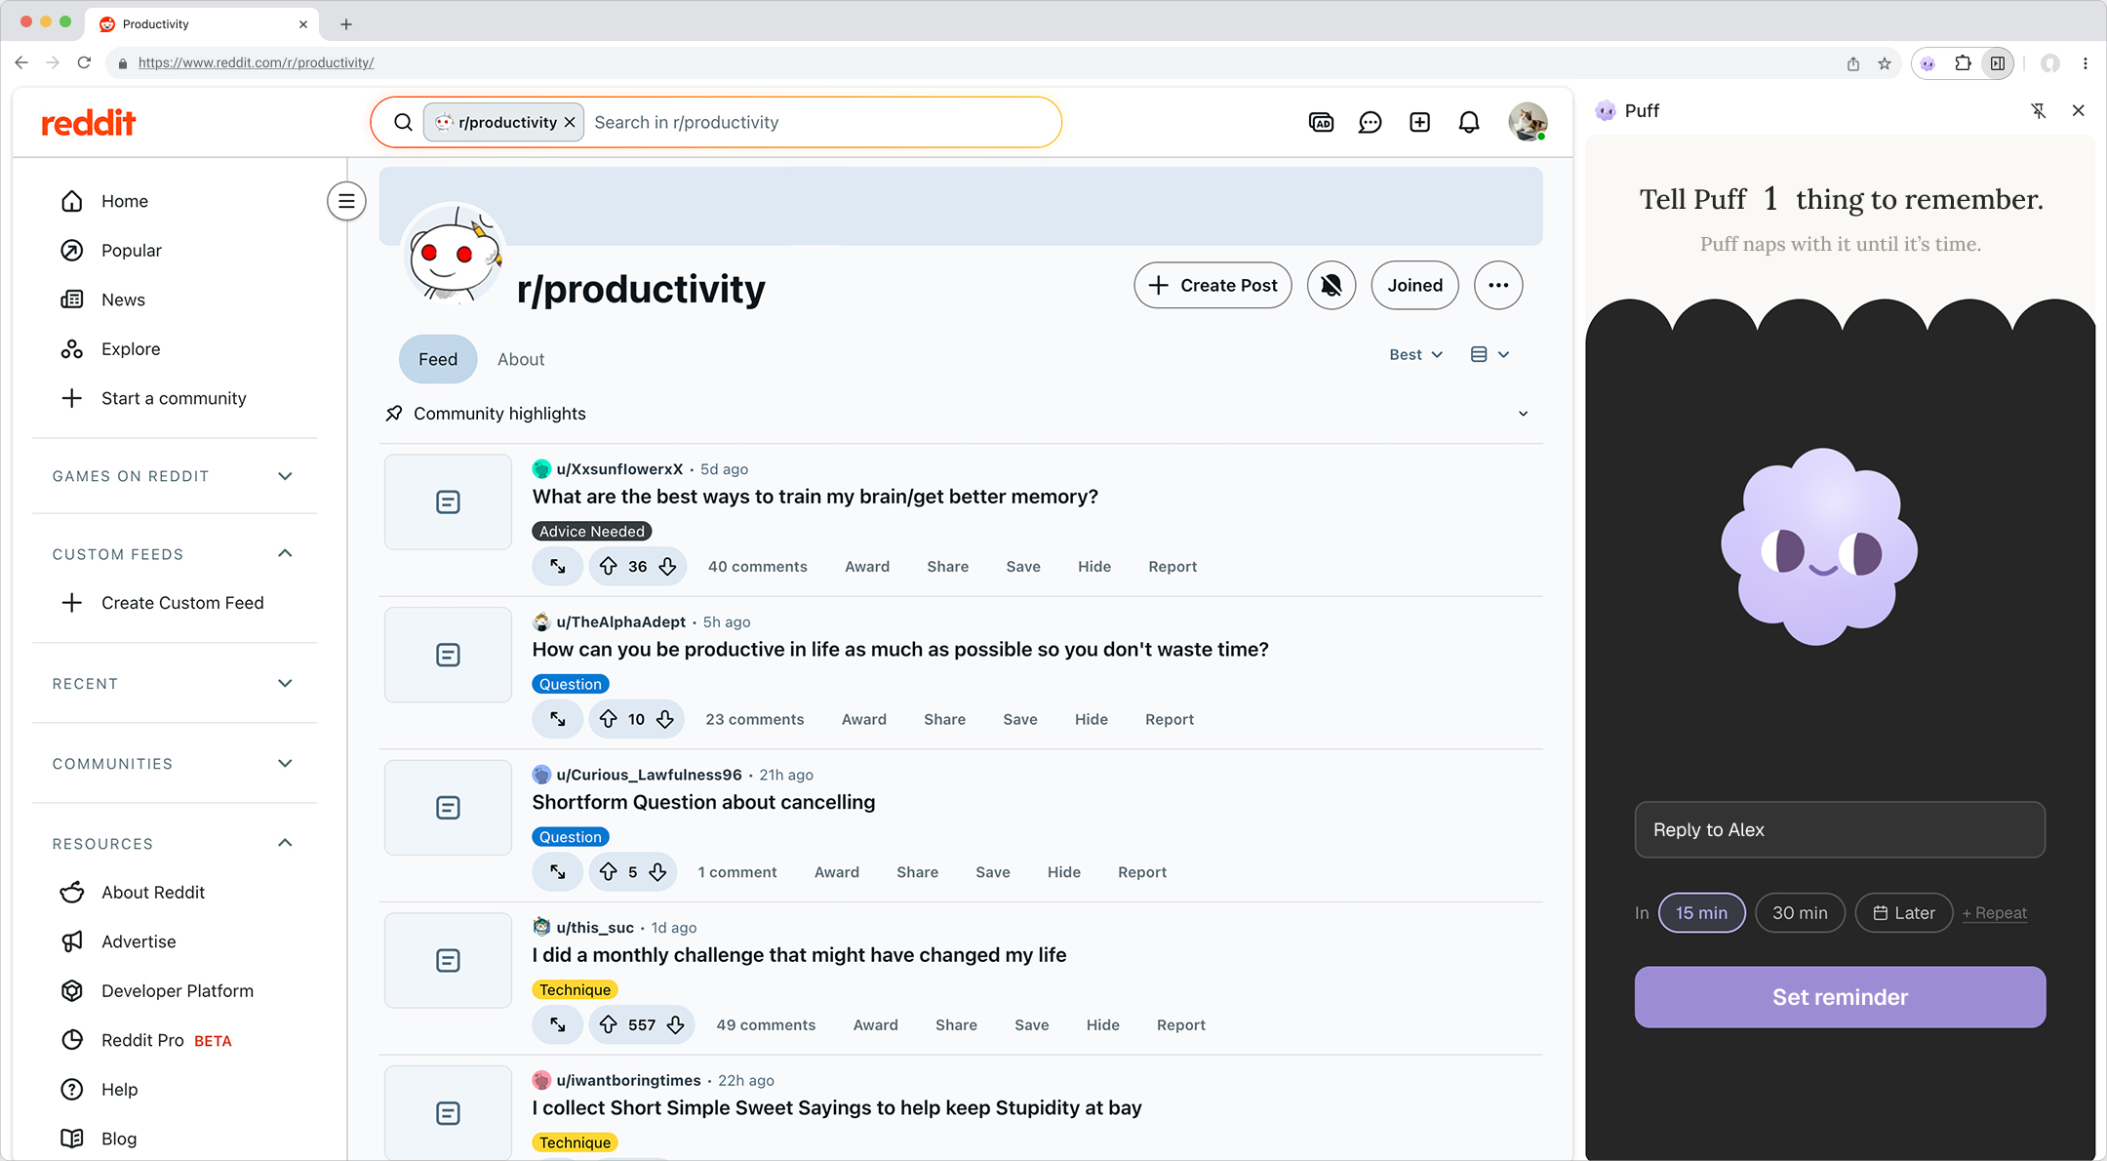2107x1161 pixels.
Task: Select the 30 min reminder option
Action: pyautogui.click(x=1800, y=913)
